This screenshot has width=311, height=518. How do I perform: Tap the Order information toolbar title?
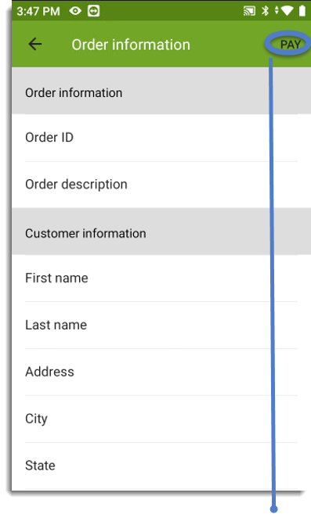point(131,45)
